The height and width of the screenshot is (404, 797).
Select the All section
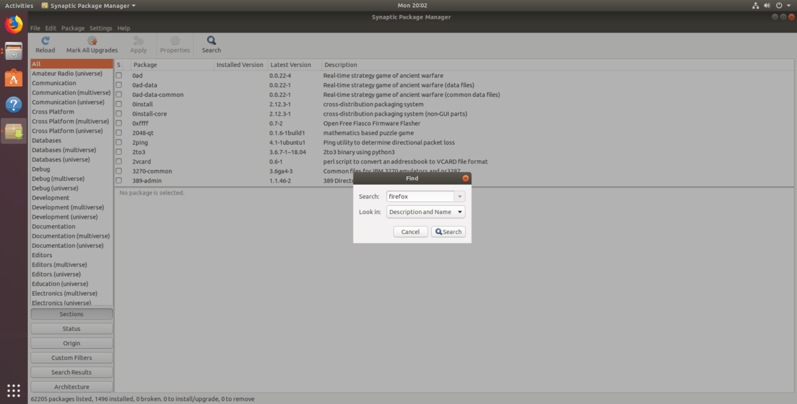coord(72,64)
